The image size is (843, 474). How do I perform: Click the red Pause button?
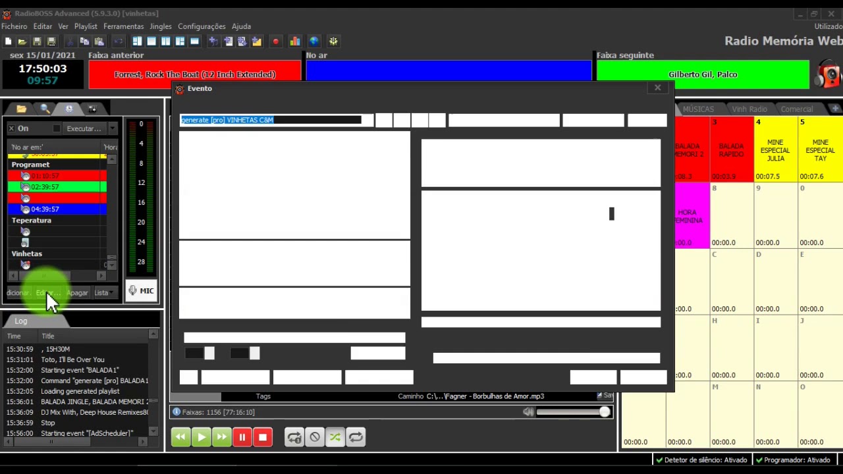242,437
